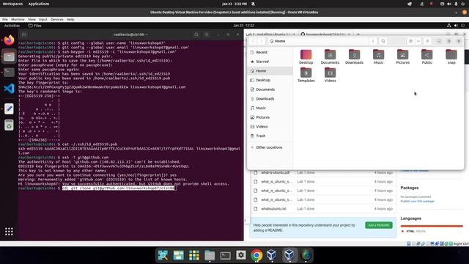The image size is (469, 264).
Task: Open Pictures folder icon
Action: (x=402, y=55)
